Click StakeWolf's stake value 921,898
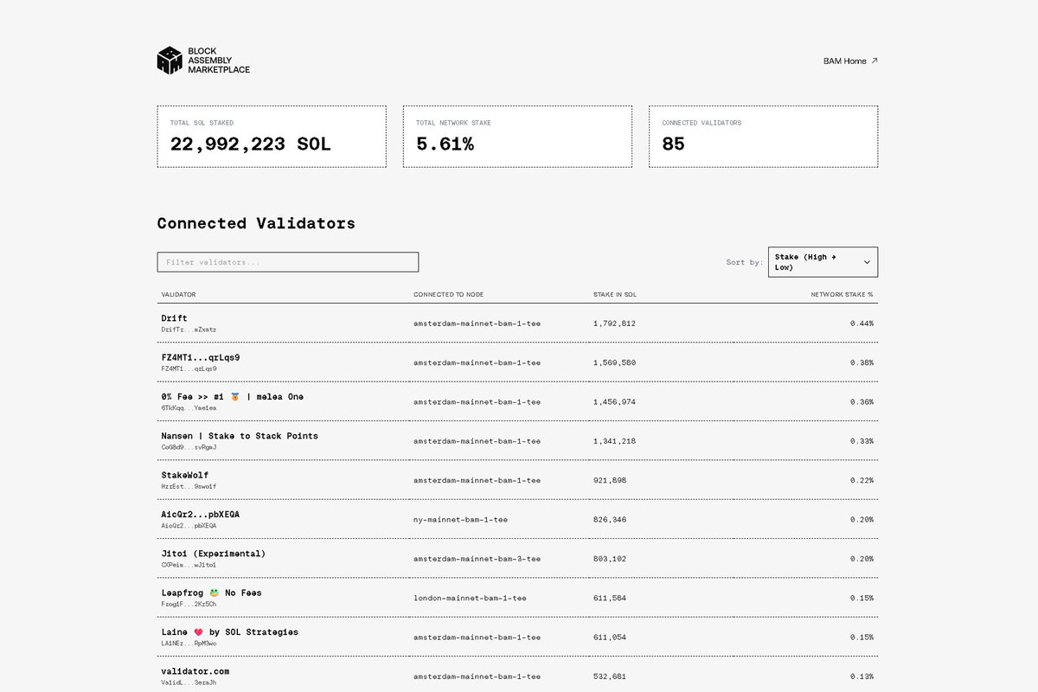This screenshot has width=1038, height=692. pyautogui.click(x=610, y=480)
